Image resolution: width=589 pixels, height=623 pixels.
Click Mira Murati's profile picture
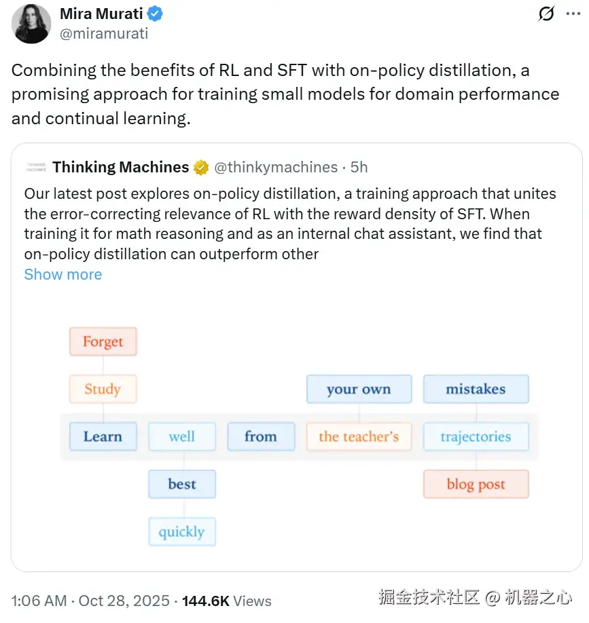click(x=31, y=24)
